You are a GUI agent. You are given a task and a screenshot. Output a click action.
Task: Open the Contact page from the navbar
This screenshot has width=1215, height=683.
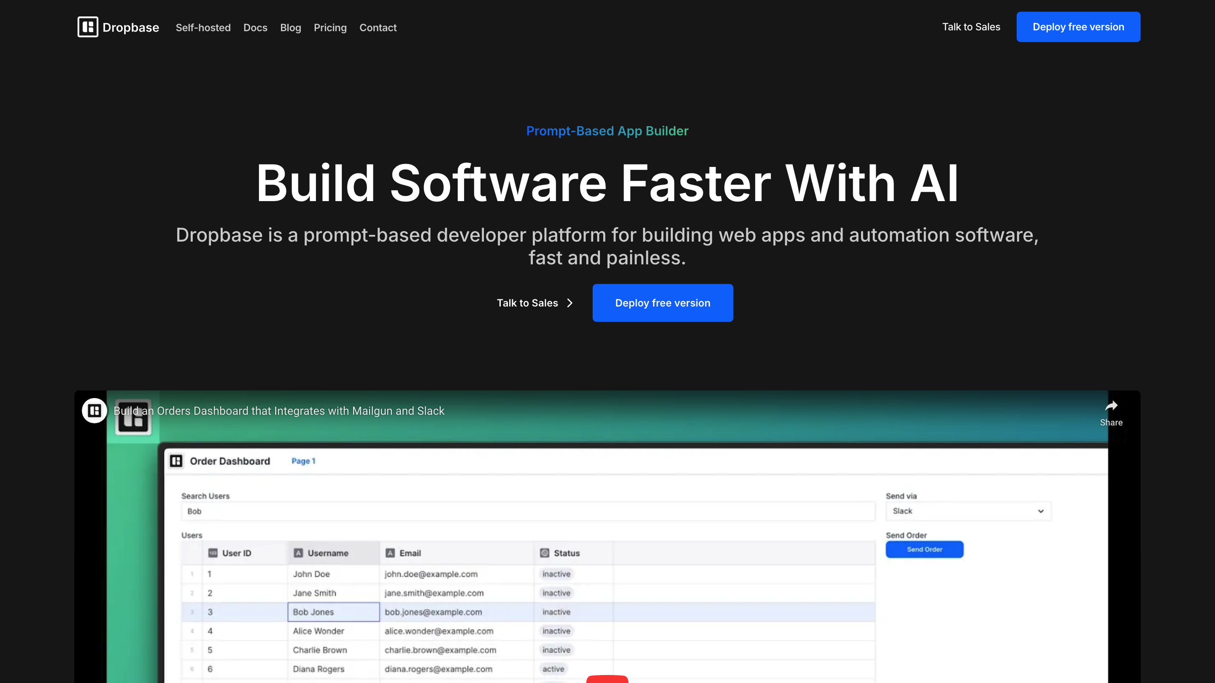(378, 28)
